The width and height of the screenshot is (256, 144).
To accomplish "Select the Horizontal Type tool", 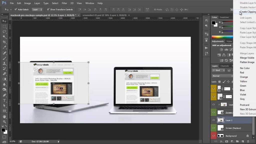I will tap(4, 100).
